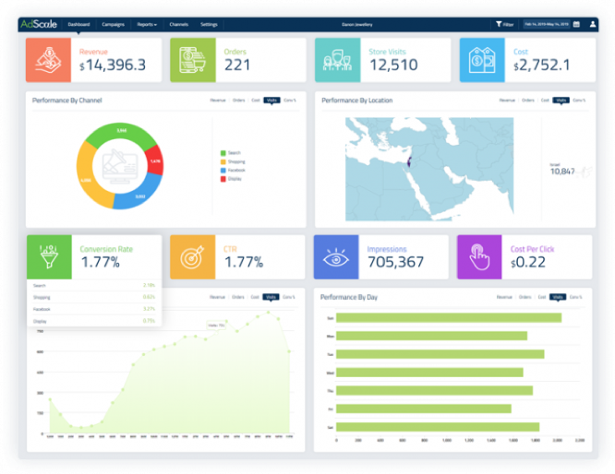Open the user profile icon in header
This screenshot has width=615, height=474.
pyautogui.click(x=593, y=24)
